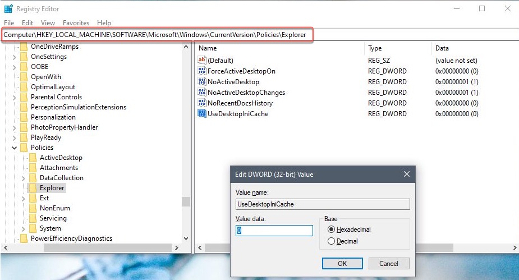Expand the PlayReady key
This screenshot has height=280, width=519.
14,138
